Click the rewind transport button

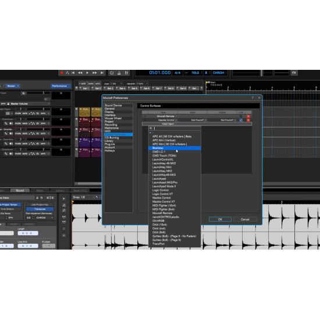[80, 73]
